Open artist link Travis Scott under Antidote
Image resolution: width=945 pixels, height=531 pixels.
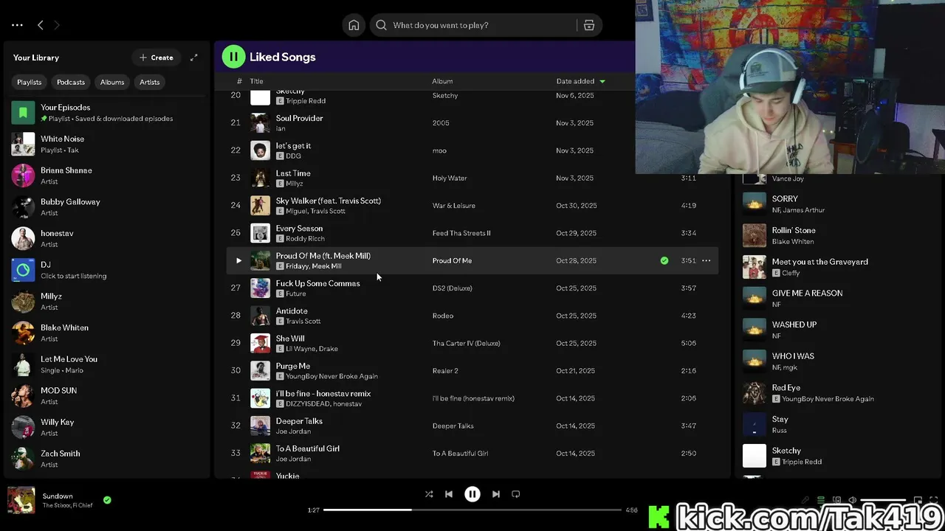pyautogui.click(x=303, y=321)
